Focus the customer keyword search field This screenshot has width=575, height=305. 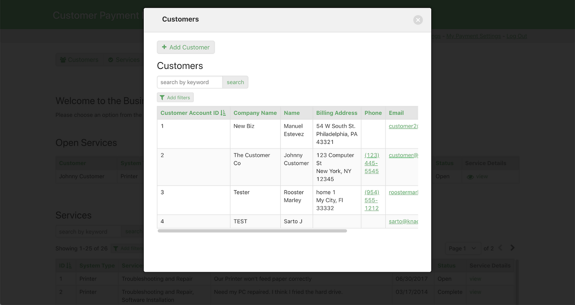click(190, 82)
